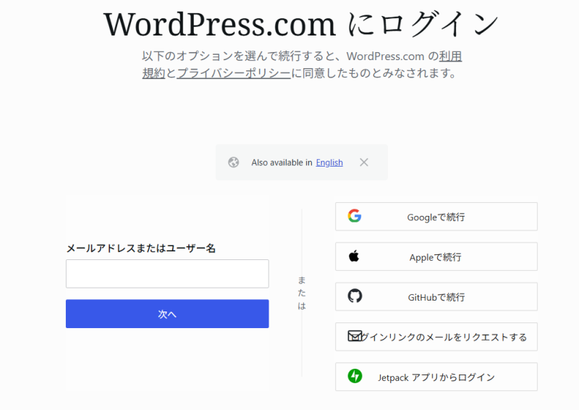The image size is (579, 410).
Task: Click the blue 次へ button
Action: tap(167, 314)
